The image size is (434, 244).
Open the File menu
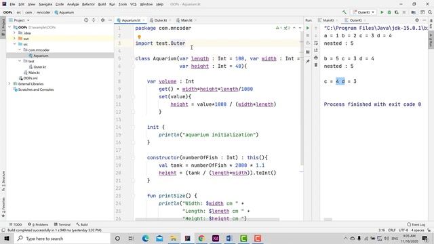12,4
